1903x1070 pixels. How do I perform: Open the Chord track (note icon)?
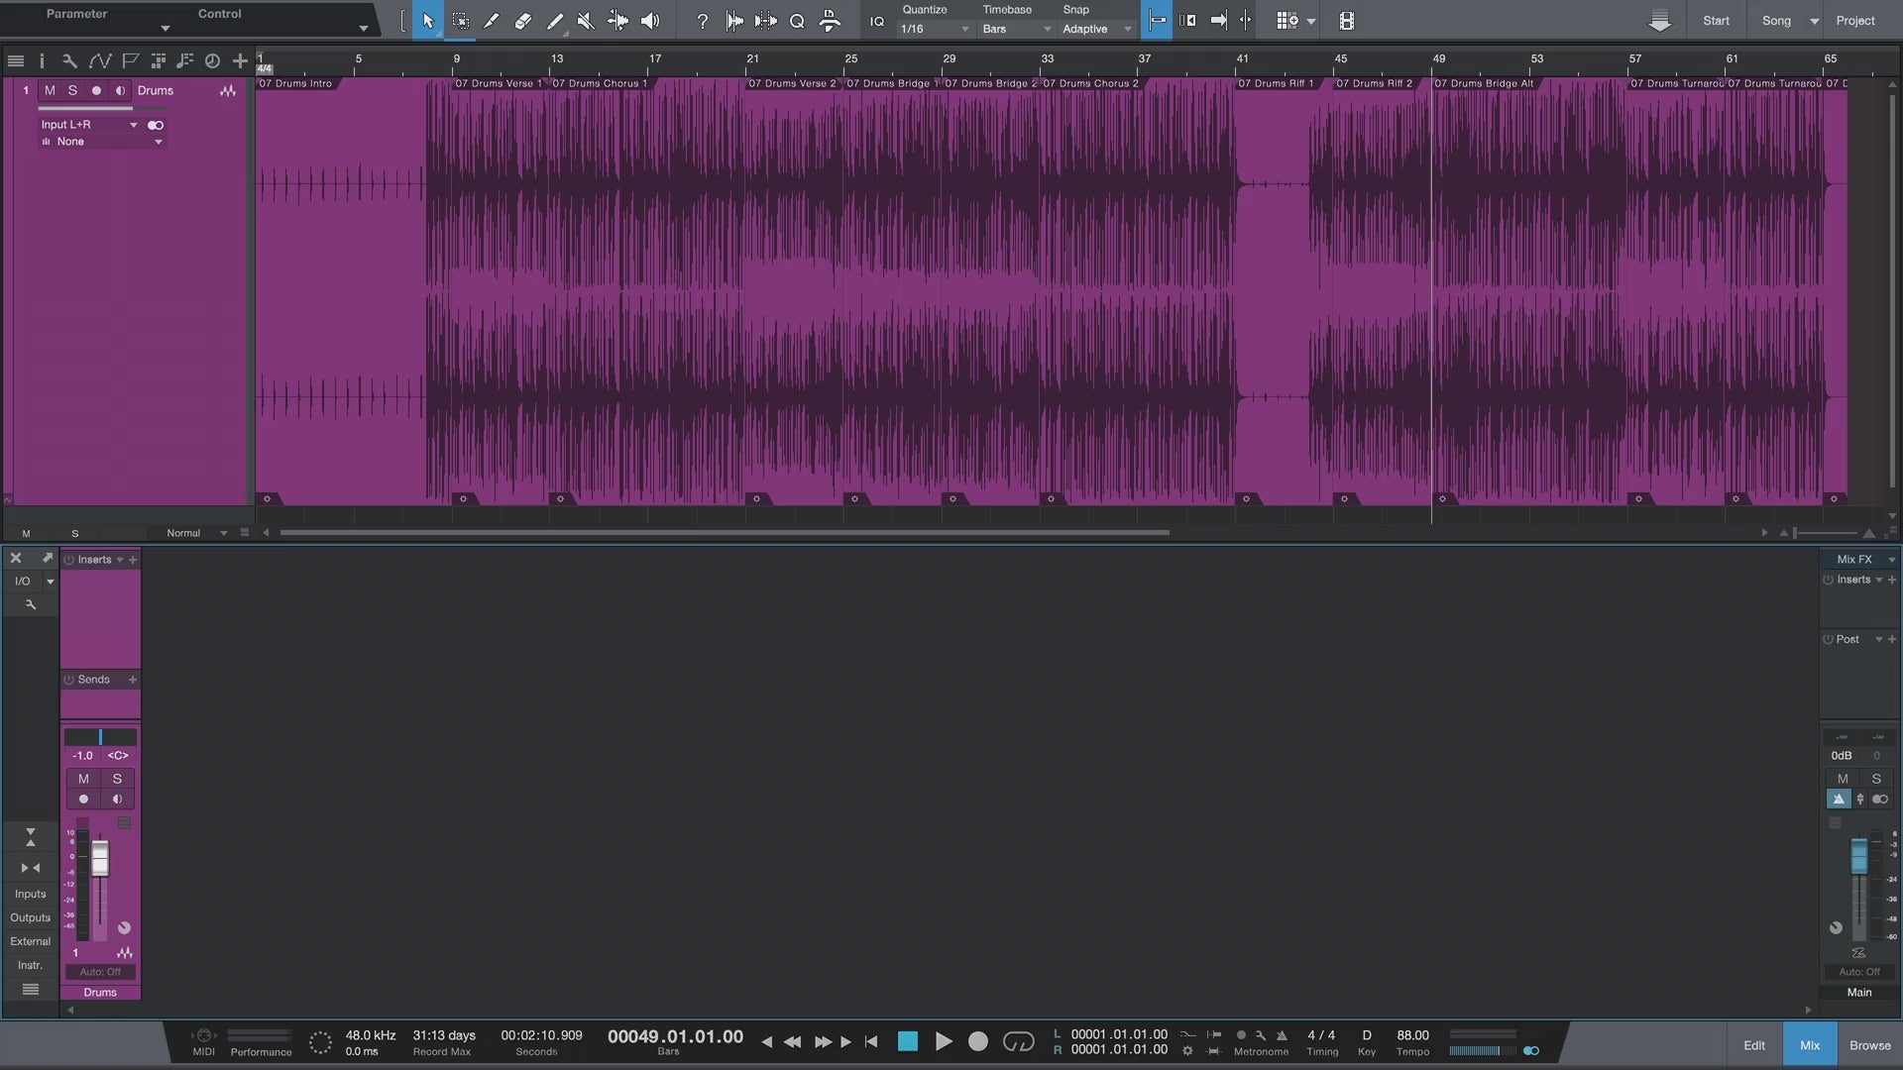[184, 61]
